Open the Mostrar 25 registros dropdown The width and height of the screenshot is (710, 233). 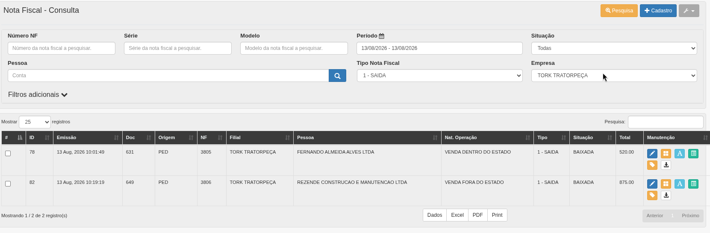point(35,122)
